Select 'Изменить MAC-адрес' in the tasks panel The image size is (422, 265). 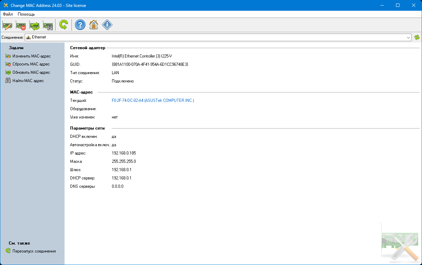click(x=31, y=56)
